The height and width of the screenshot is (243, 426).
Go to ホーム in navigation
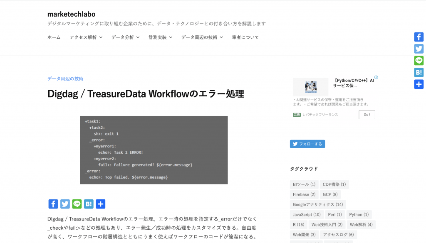point(54,37)
